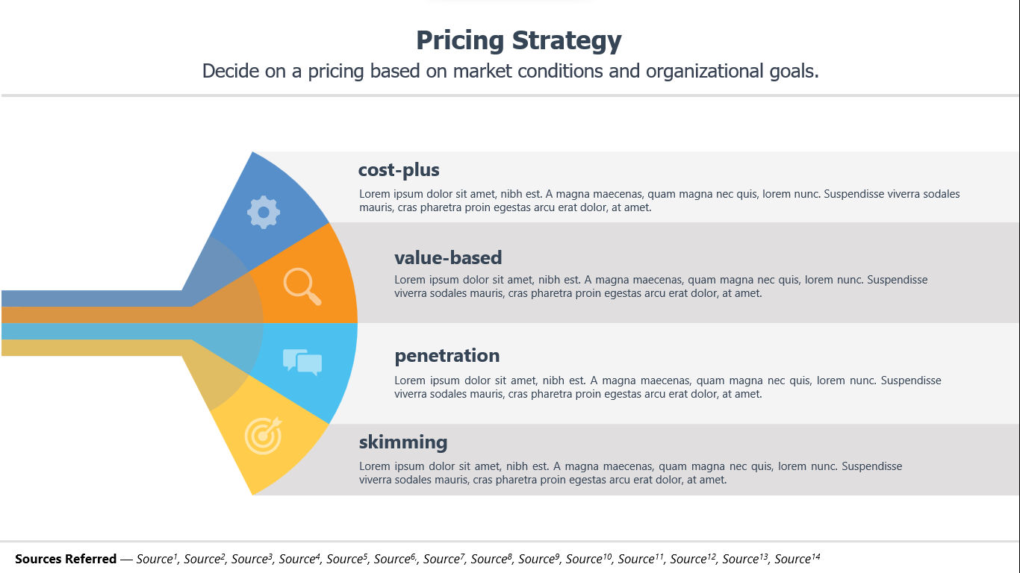Click the Sources Referred label

click(66, 559)
